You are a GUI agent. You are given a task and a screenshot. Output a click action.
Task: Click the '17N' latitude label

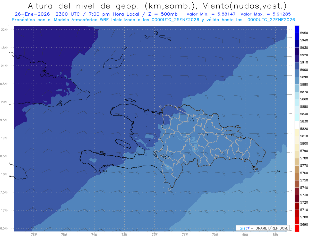4,210
